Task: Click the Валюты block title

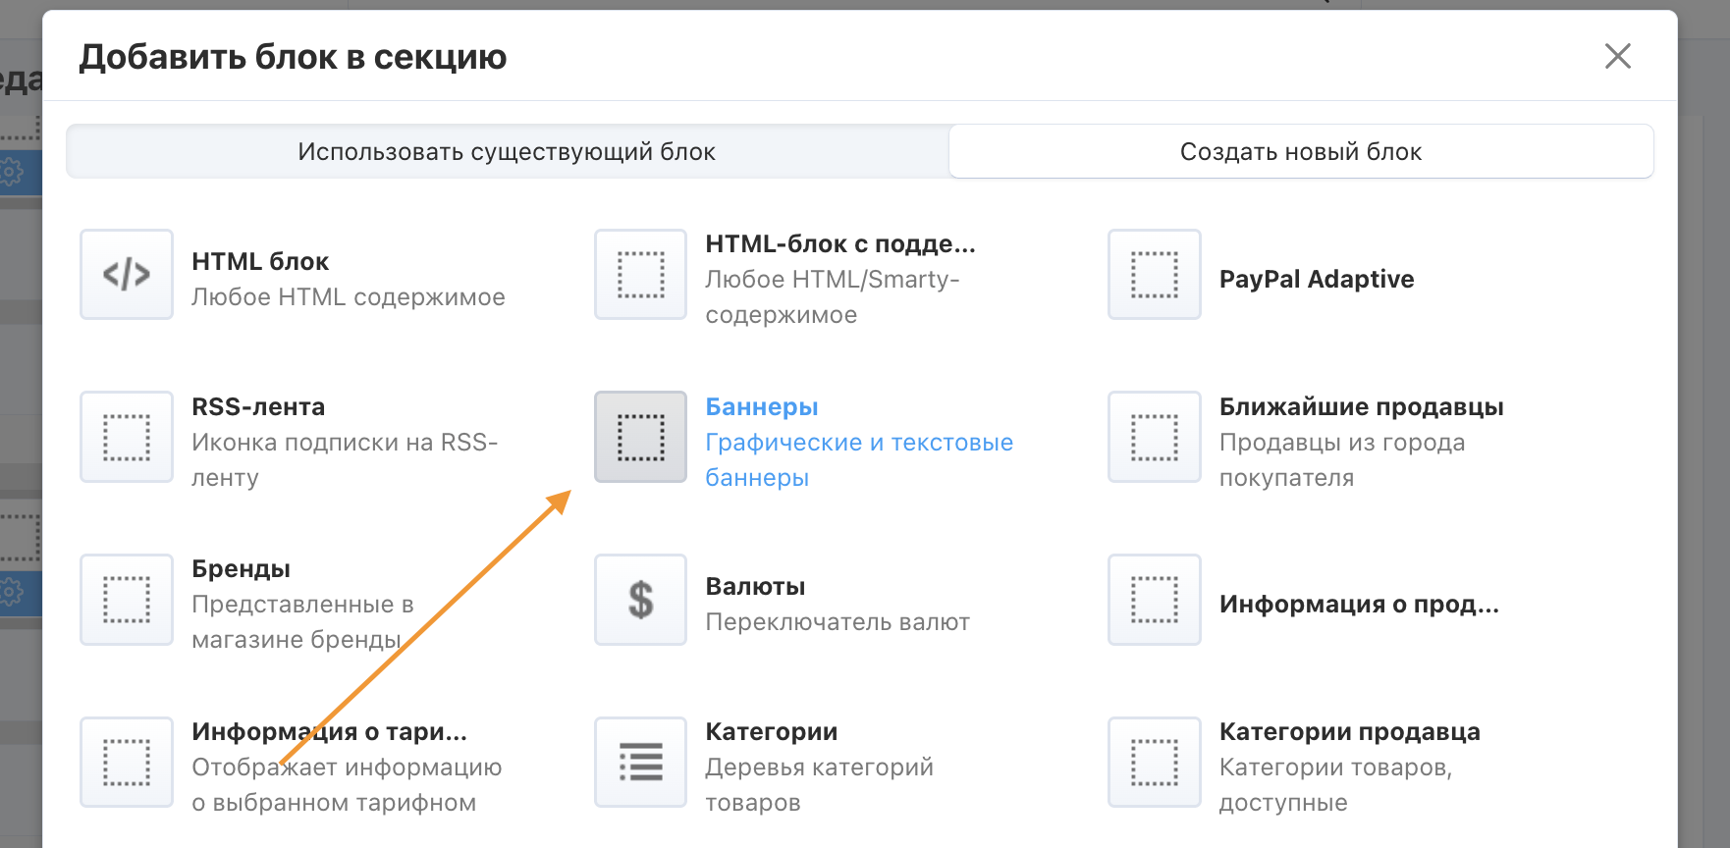Action: point(755,587)
